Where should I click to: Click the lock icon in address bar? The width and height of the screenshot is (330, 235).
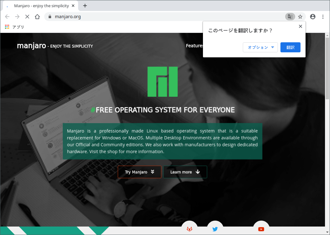[50, 17]
